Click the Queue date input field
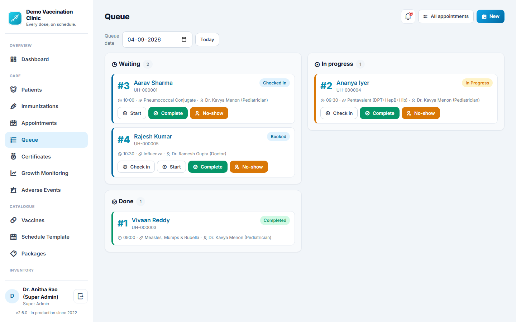Image resolution: width=516 pixels, height=322 pixels. (157, 39)
